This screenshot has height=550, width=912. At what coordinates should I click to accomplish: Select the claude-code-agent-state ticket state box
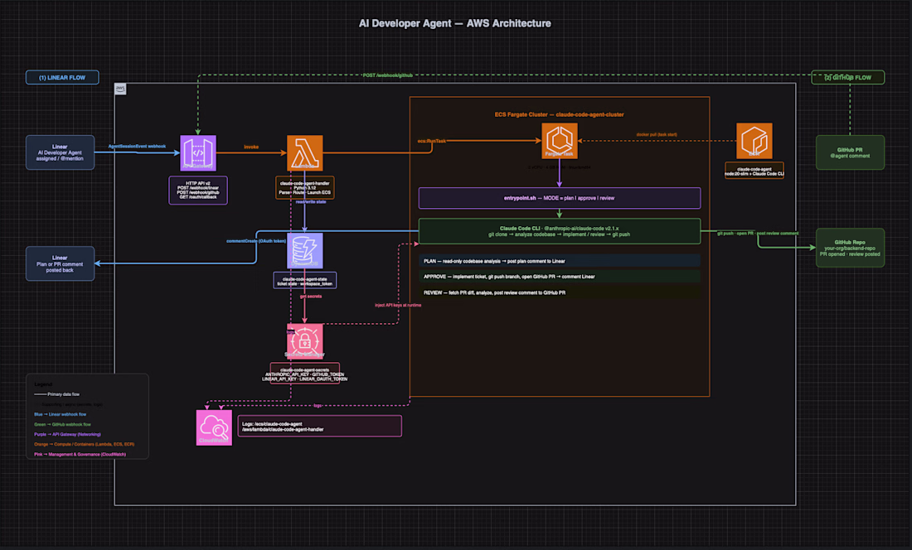(x=305, y=281)
